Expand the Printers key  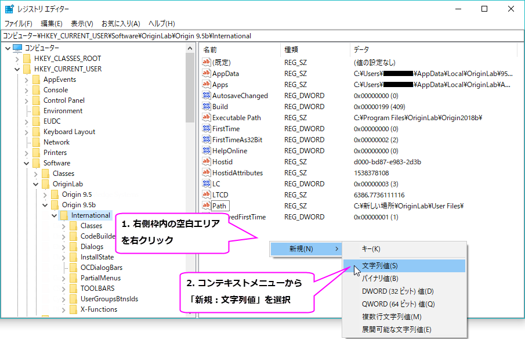(27, 153)
